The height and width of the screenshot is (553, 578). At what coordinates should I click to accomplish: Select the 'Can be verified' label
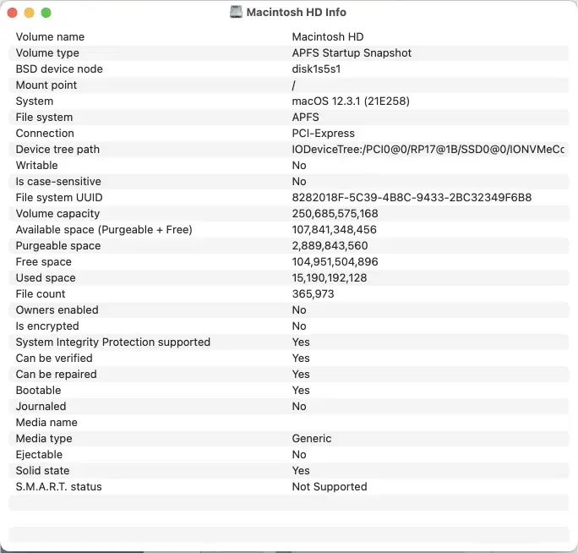[x=54, y=359]
